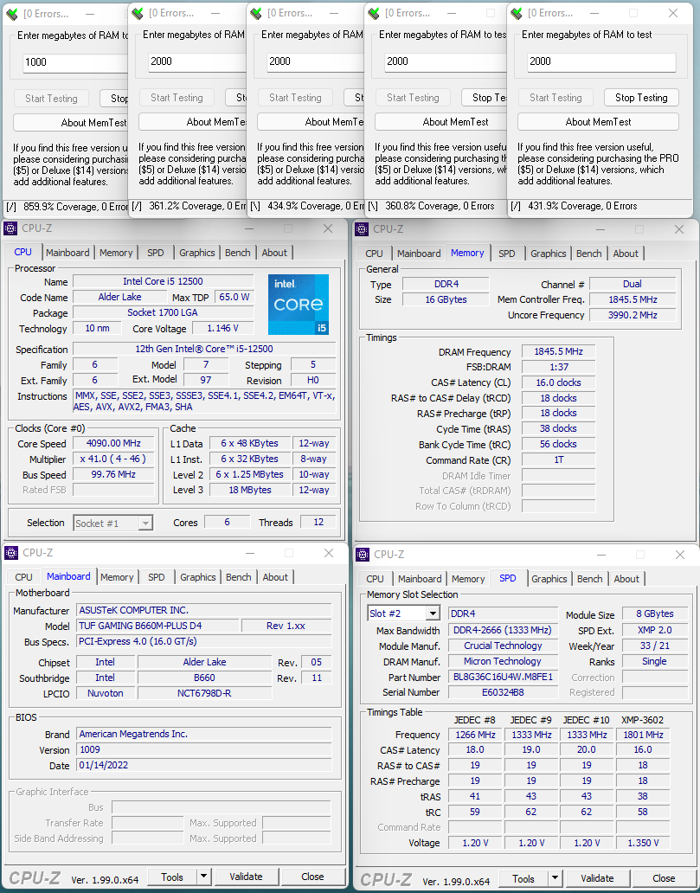Image resolution: width=700 pixels, height=893 pixels.
Task: Open the Graphics tab in the Memory Slot window
Action: coord(549,579)
